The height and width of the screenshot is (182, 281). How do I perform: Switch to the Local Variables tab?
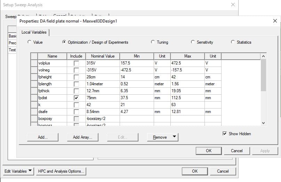[x=34, y=32]
